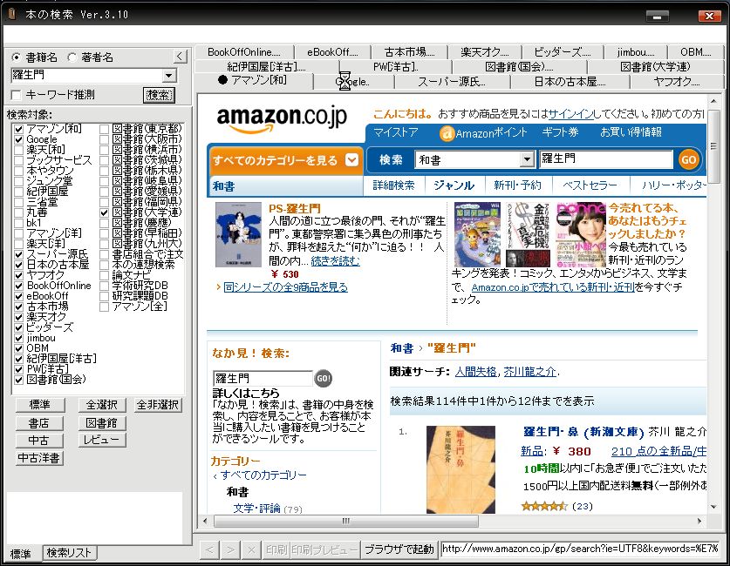Screen dimensions: 730x566
Task: Open the 詳細検索 navigation link
Action: [394, 185]
